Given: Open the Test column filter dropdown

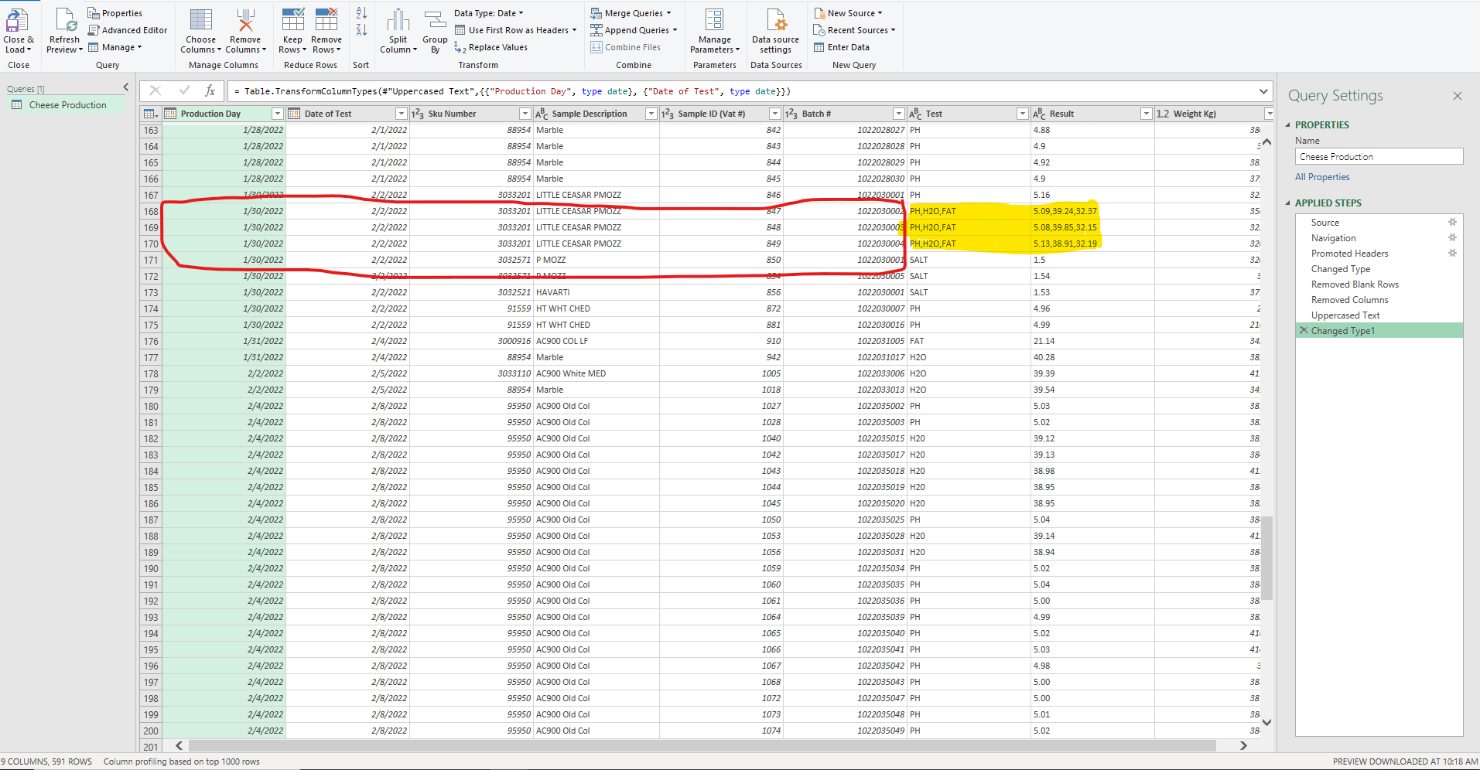Looking at the screenshot, I should tap(1022, 114).
